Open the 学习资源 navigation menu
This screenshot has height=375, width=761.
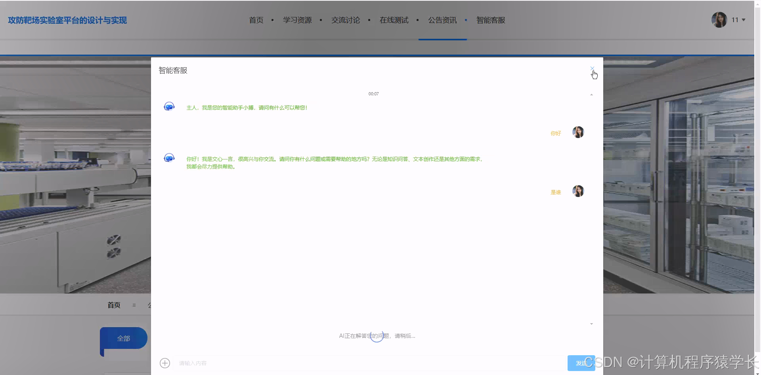pyautogui.click(x=297, y=20)
